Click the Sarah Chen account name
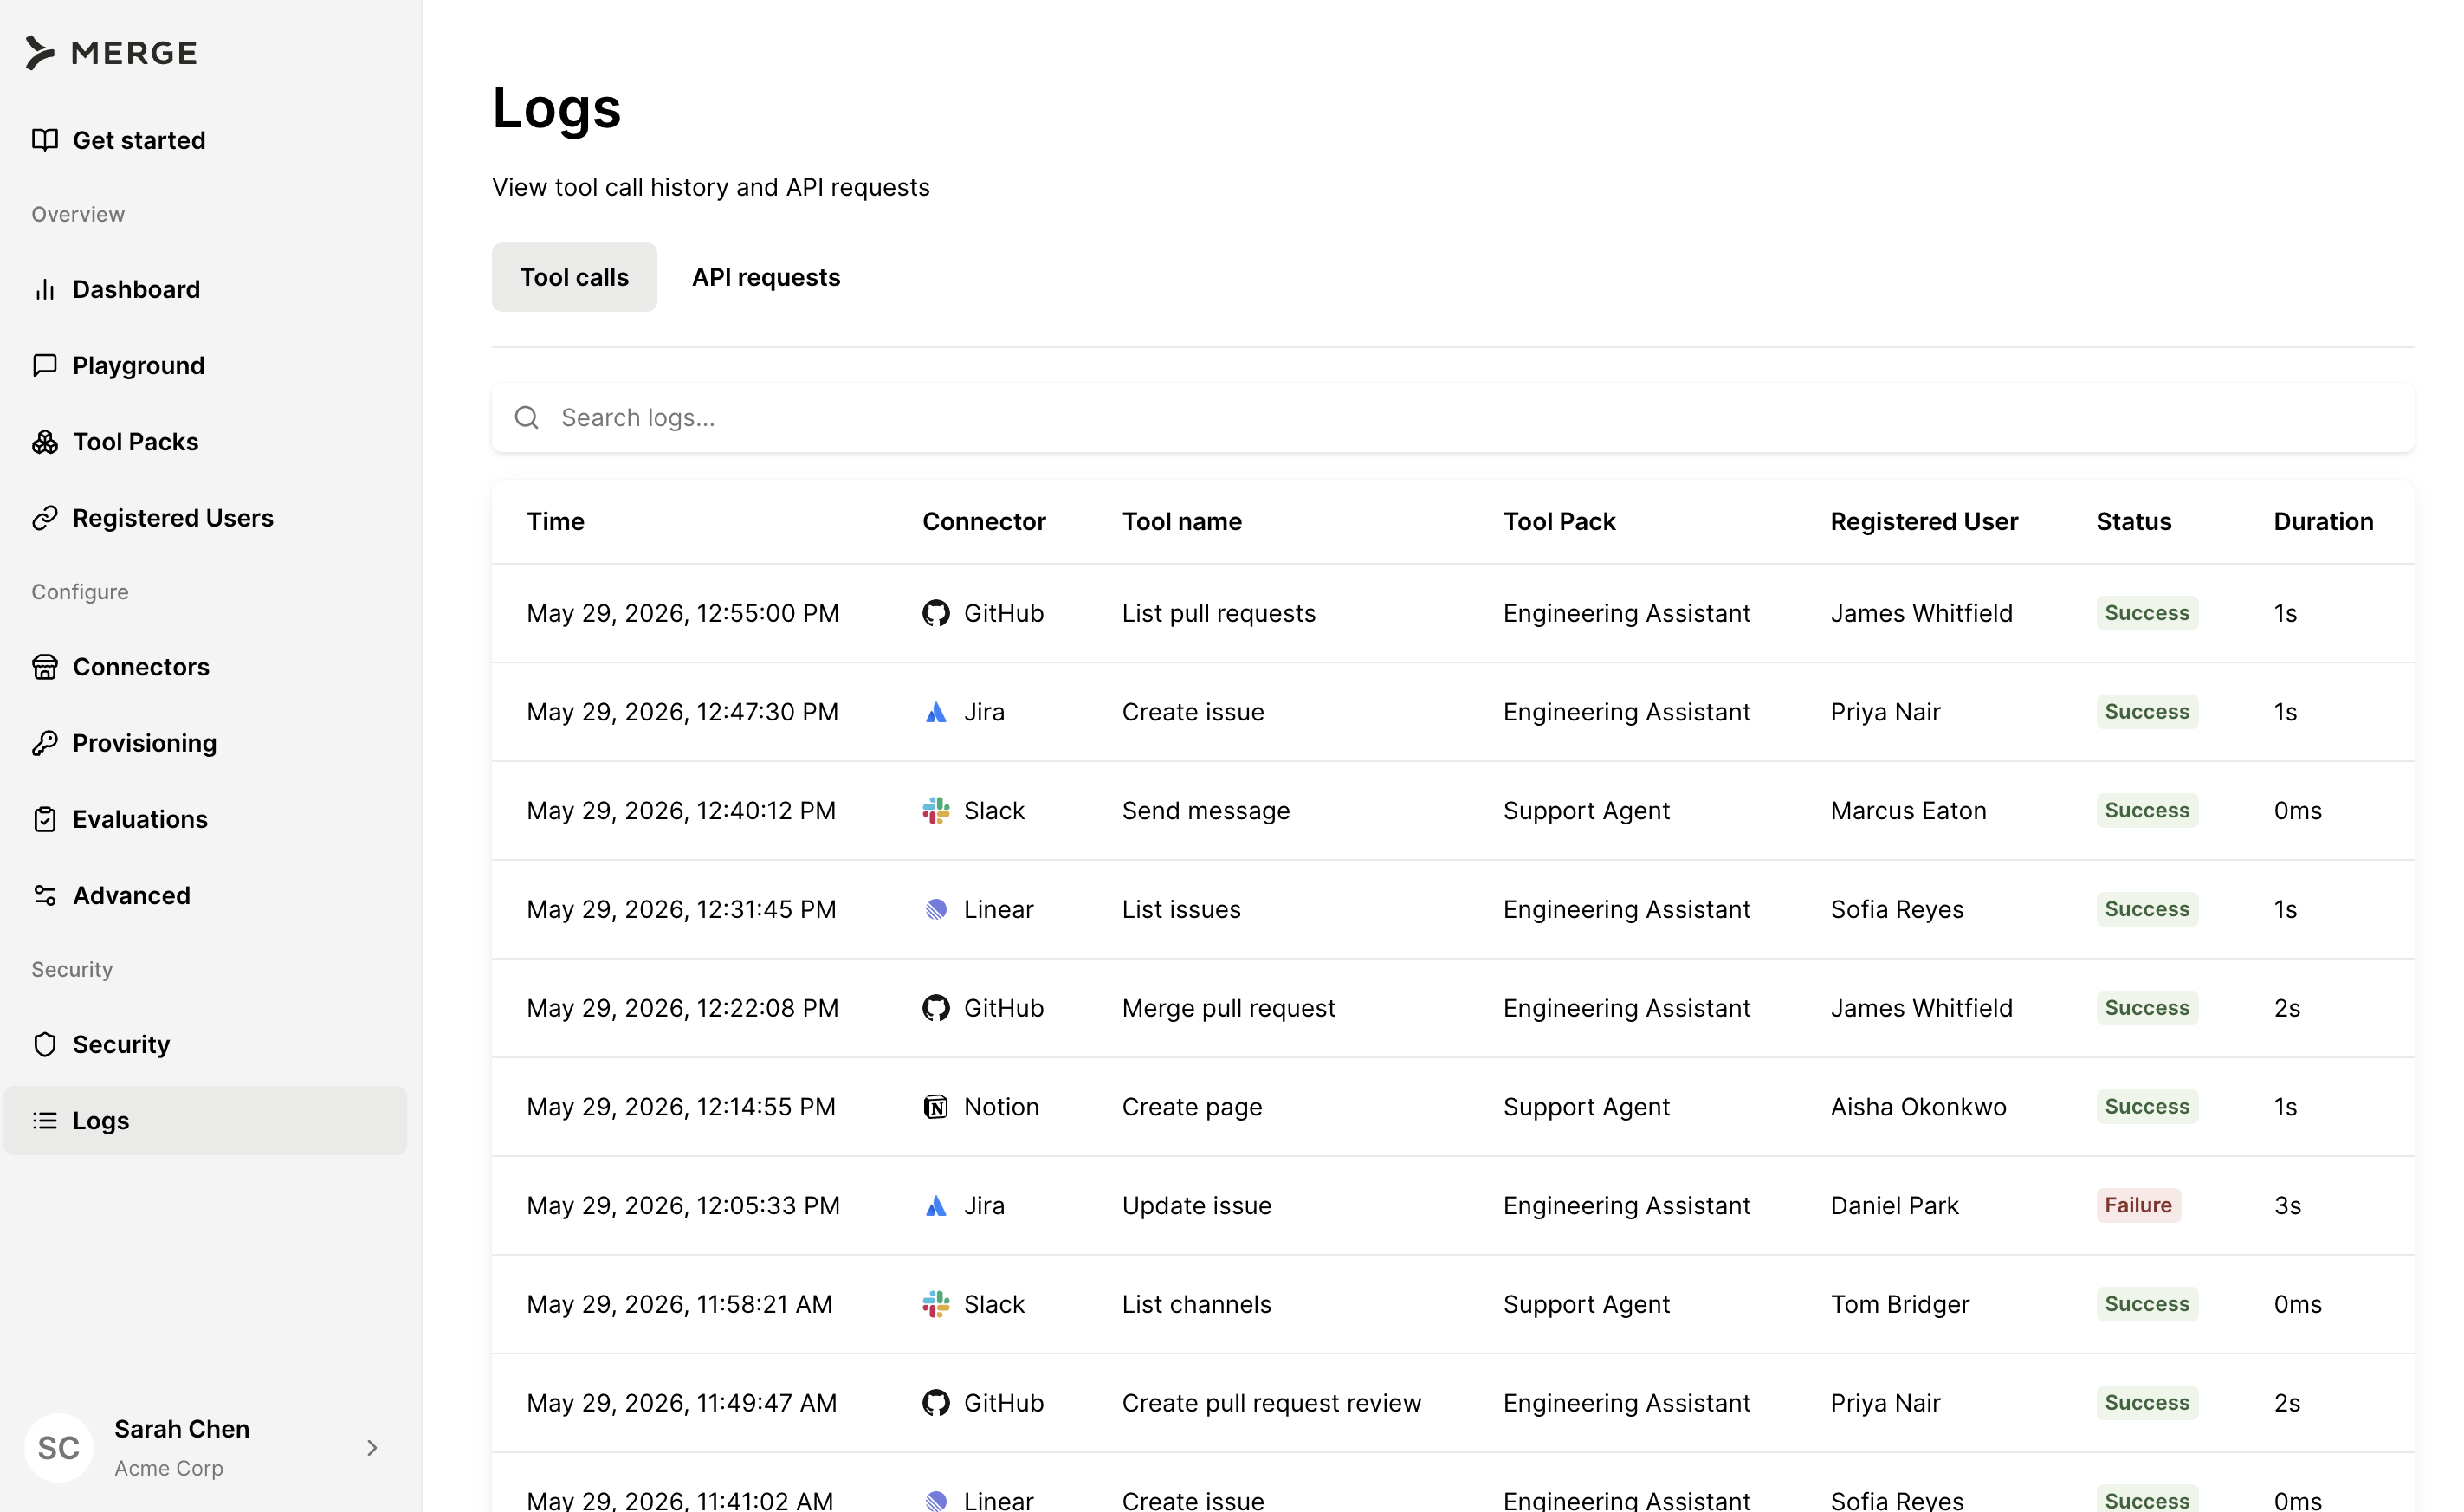This screenshot has width=2464, height=1512. click(182, 1429)
